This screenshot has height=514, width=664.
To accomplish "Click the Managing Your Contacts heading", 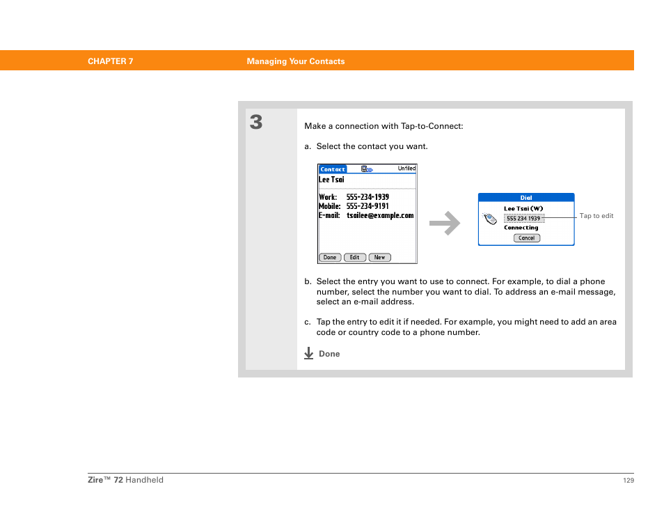I will pyautogui.click(x=296, y=61).
